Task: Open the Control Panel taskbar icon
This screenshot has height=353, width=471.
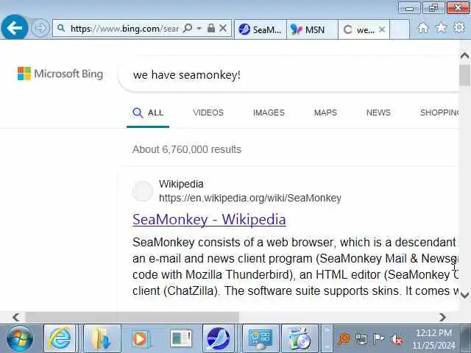Action: pyautogui.click(x=260, y=338)
